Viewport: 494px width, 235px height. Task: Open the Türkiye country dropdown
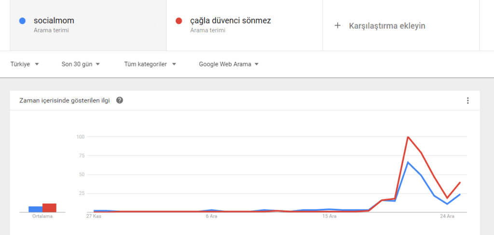[x=25, y=64]
